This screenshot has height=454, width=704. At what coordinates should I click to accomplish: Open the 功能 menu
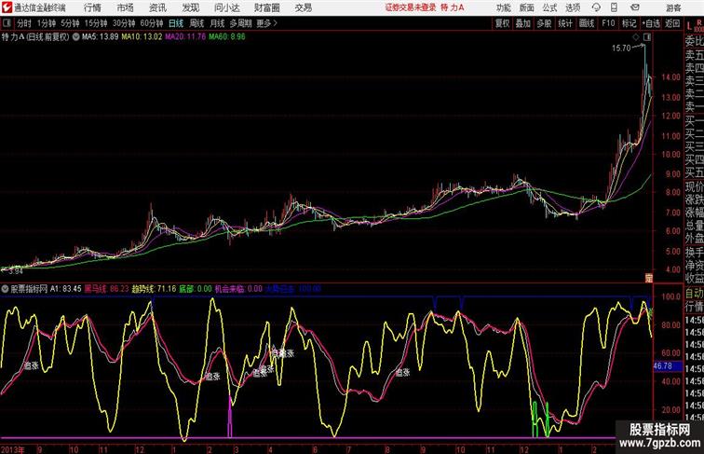[x=504, y=7]
